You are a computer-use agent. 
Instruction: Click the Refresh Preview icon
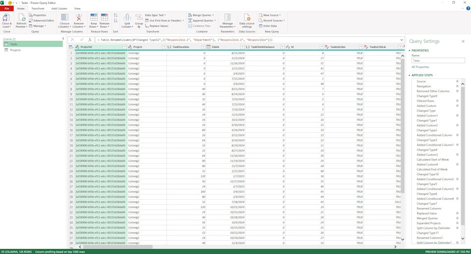click(x=21, y=17)
